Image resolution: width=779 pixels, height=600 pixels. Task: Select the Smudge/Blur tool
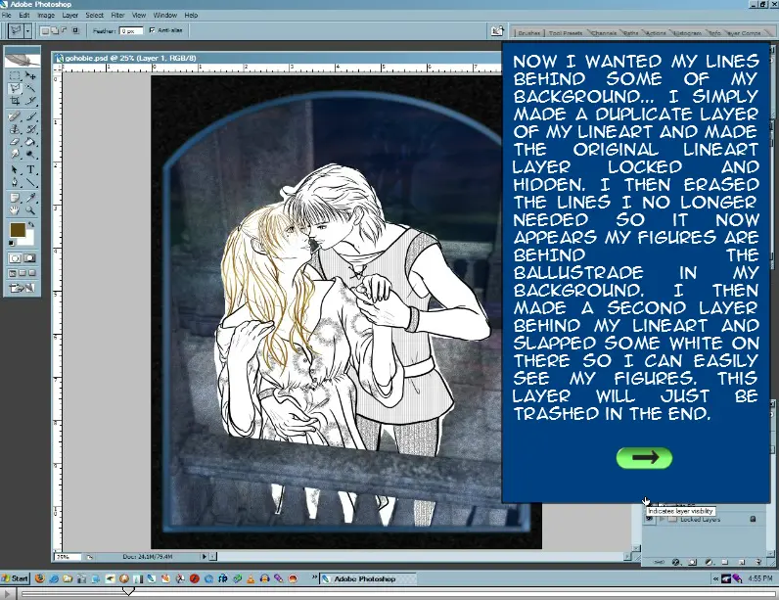click(x=15, y=155)
